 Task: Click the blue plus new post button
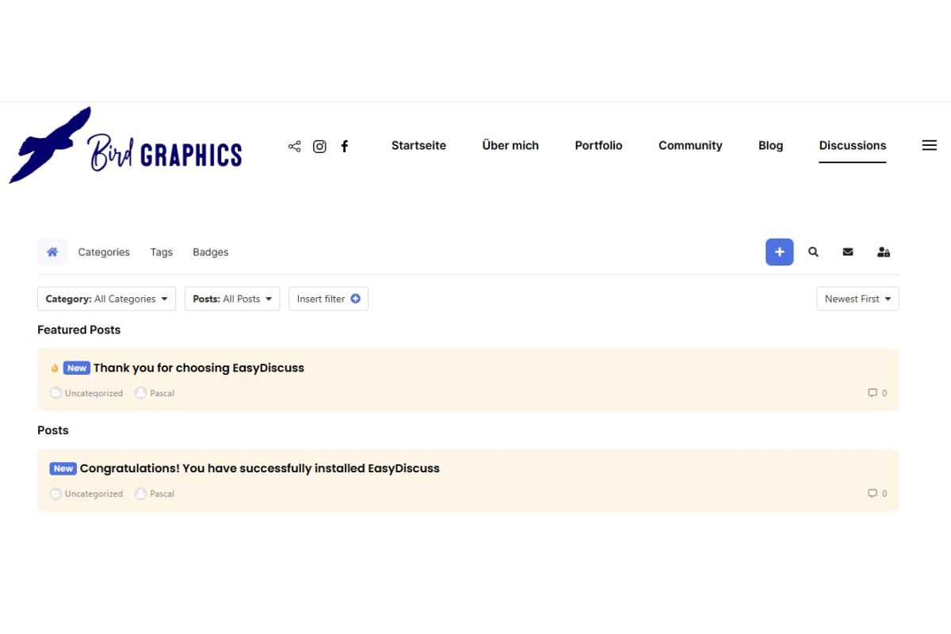coord(779,252)
